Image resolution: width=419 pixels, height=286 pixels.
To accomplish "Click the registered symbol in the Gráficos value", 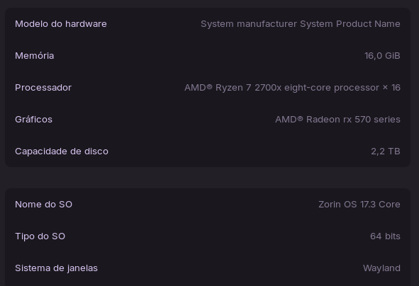I will coord(300,118).
